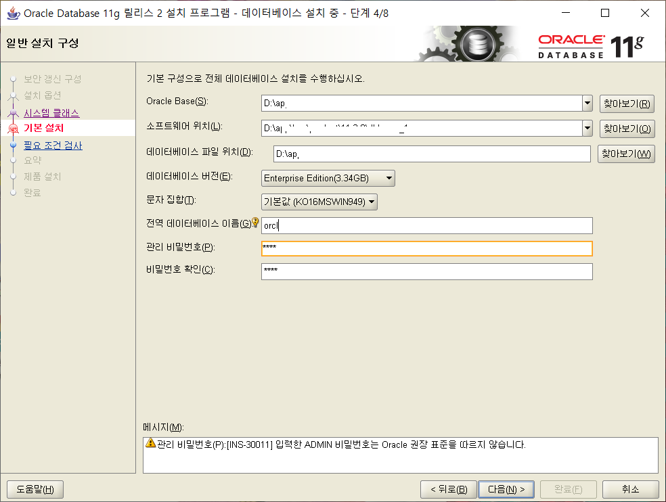Open the Oracle Base path dropdown arrow
The image size is (666, 502).
pyautogui.click(x=587, y=104)
